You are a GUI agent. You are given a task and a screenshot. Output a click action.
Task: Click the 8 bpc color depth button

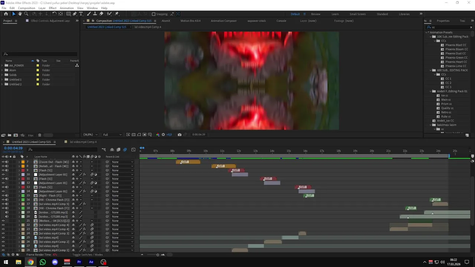pos(30,135)
